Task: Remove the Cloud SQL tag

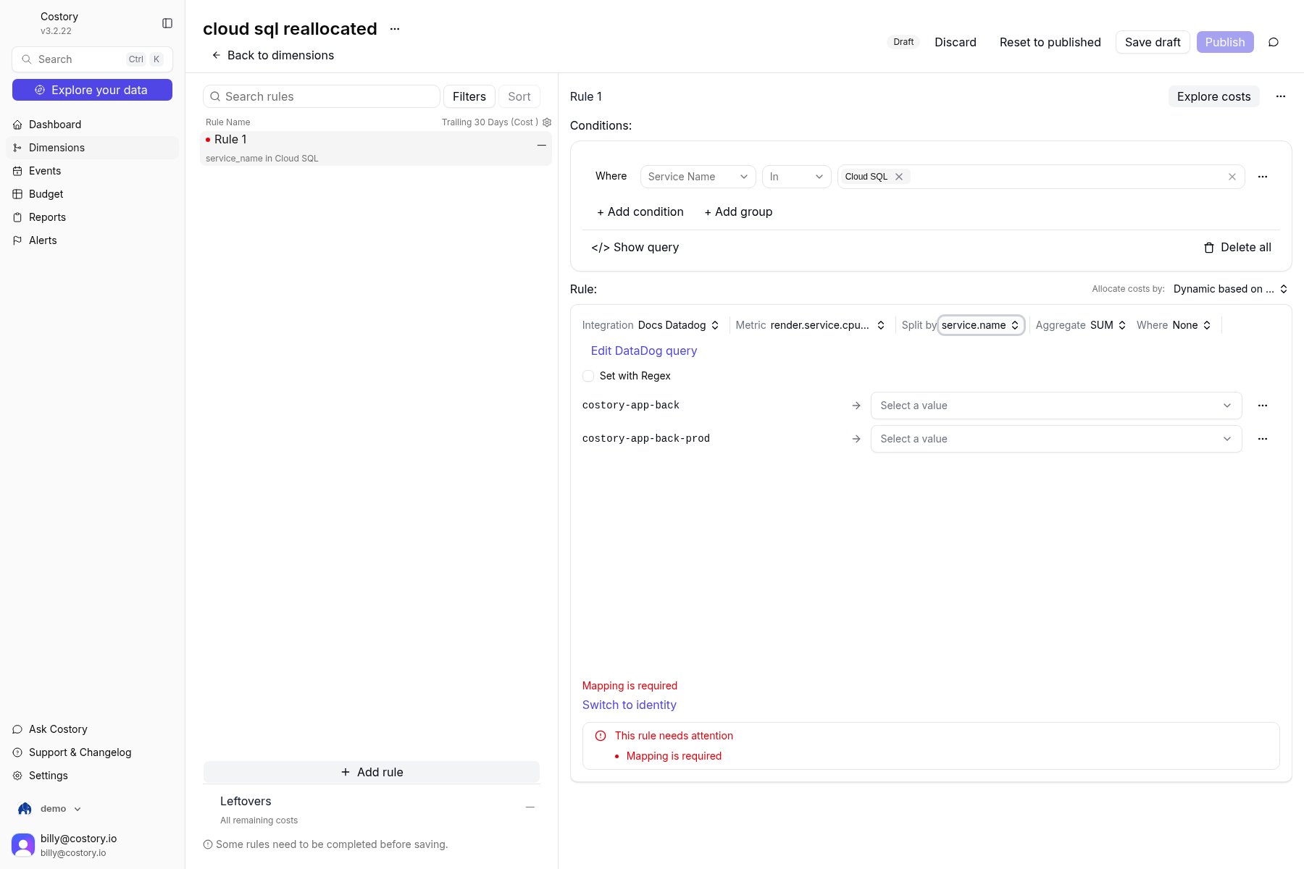Action: pos(899,177)
